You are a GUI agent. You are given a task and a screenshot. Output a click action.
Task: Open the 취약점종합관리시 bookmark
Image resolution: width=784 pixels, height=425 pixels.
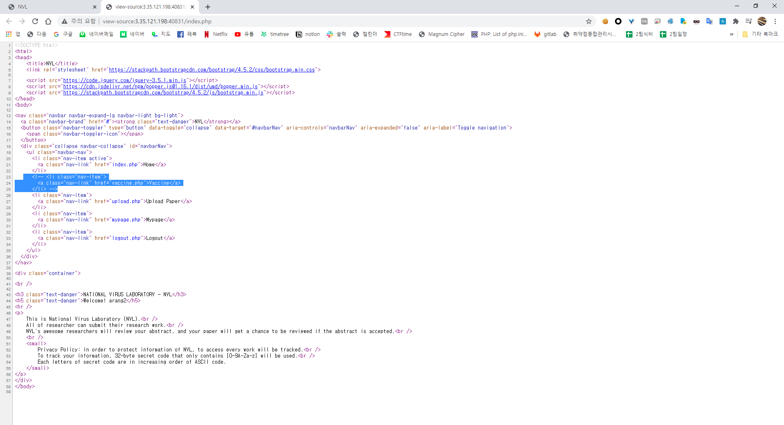590,34
